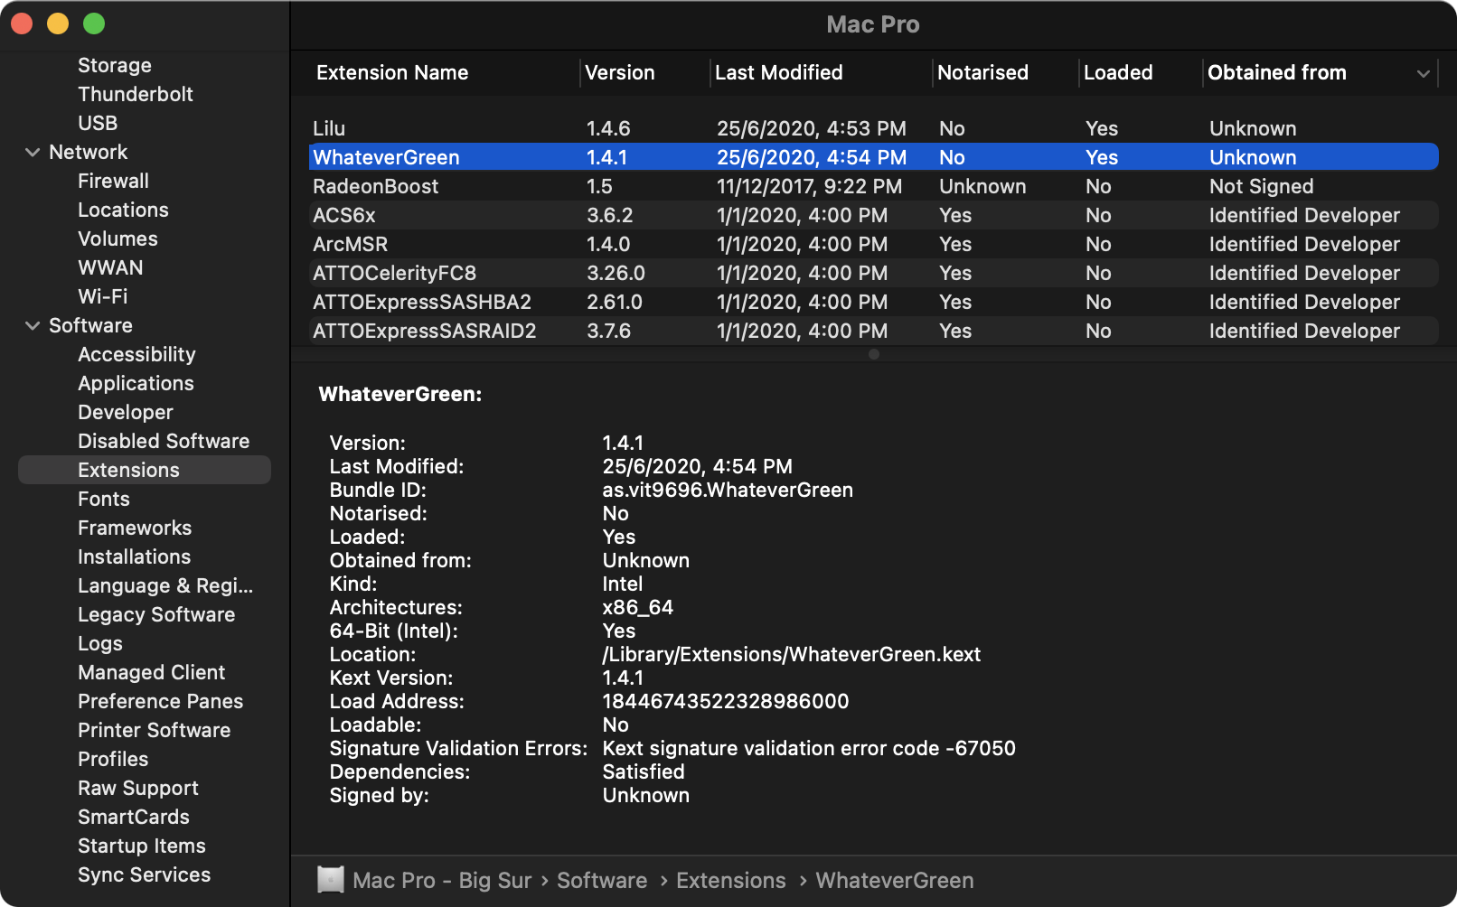Click the /Library/Extensions/WhateverGreen.kext location text
The image size is (1457, 907).
[x=792, y=654]
